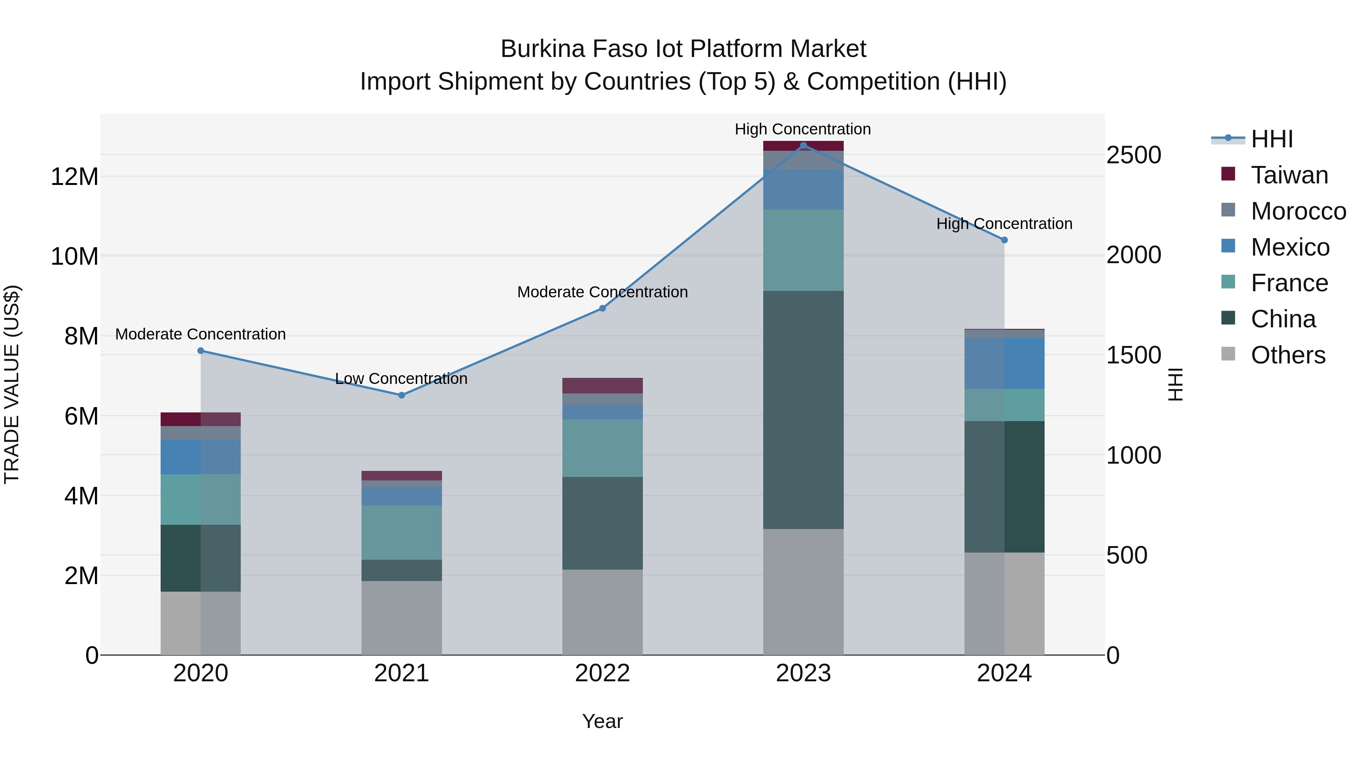
Task: Toggle the HHI legend entry
Action: (1252, 139)
